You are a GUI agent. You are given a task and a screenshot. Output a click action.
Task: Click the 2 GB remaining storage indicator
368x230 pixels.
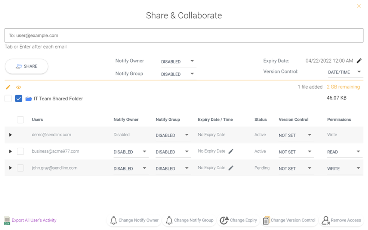click(x=343, y=87)
